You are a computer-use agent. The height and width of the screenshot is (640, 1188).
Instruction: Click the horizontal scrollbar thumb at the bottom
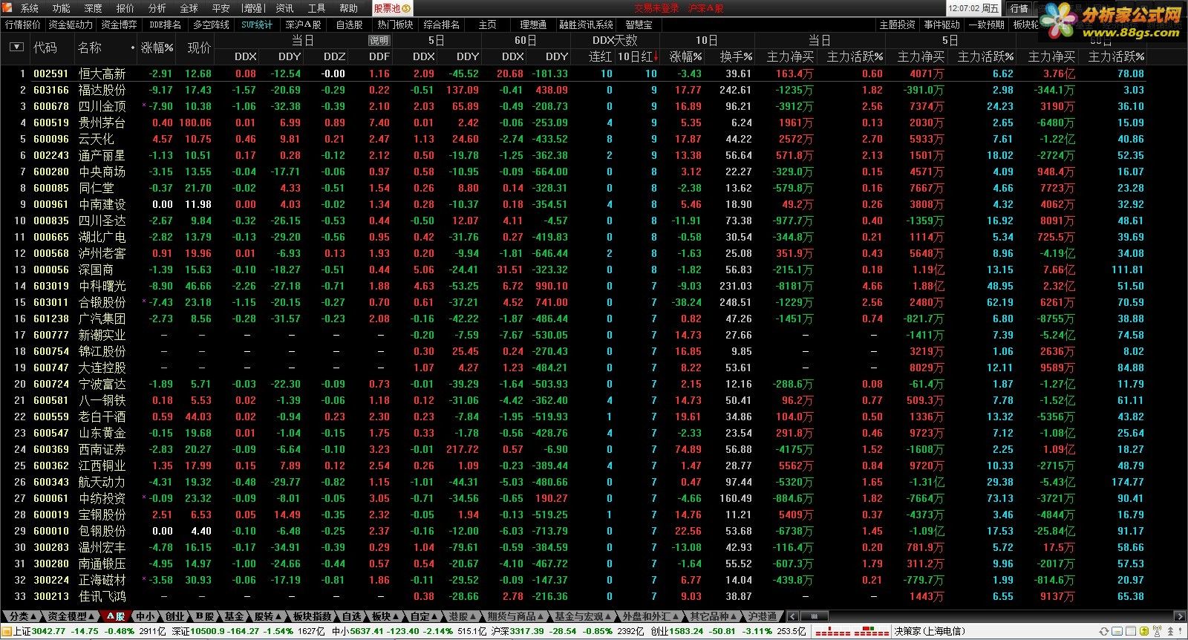[815, 616]
